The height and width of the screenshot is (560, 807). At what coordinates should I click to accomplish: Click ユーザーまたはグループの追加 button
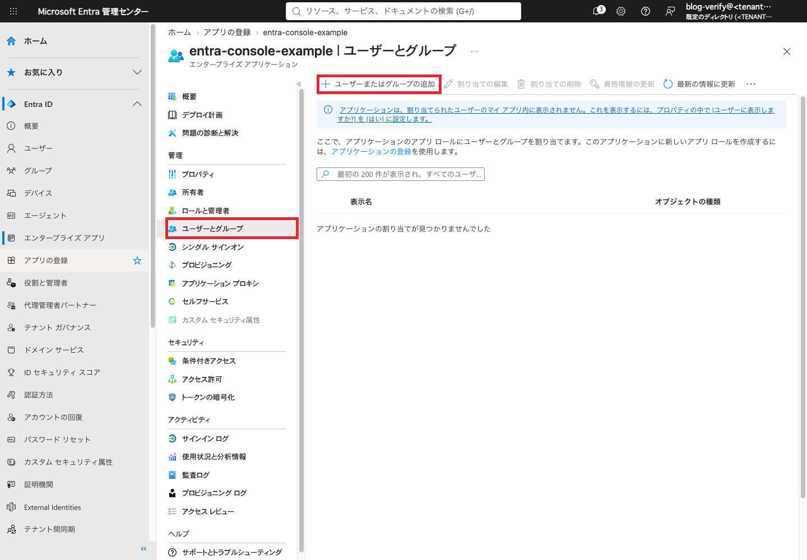coord(379,84)
